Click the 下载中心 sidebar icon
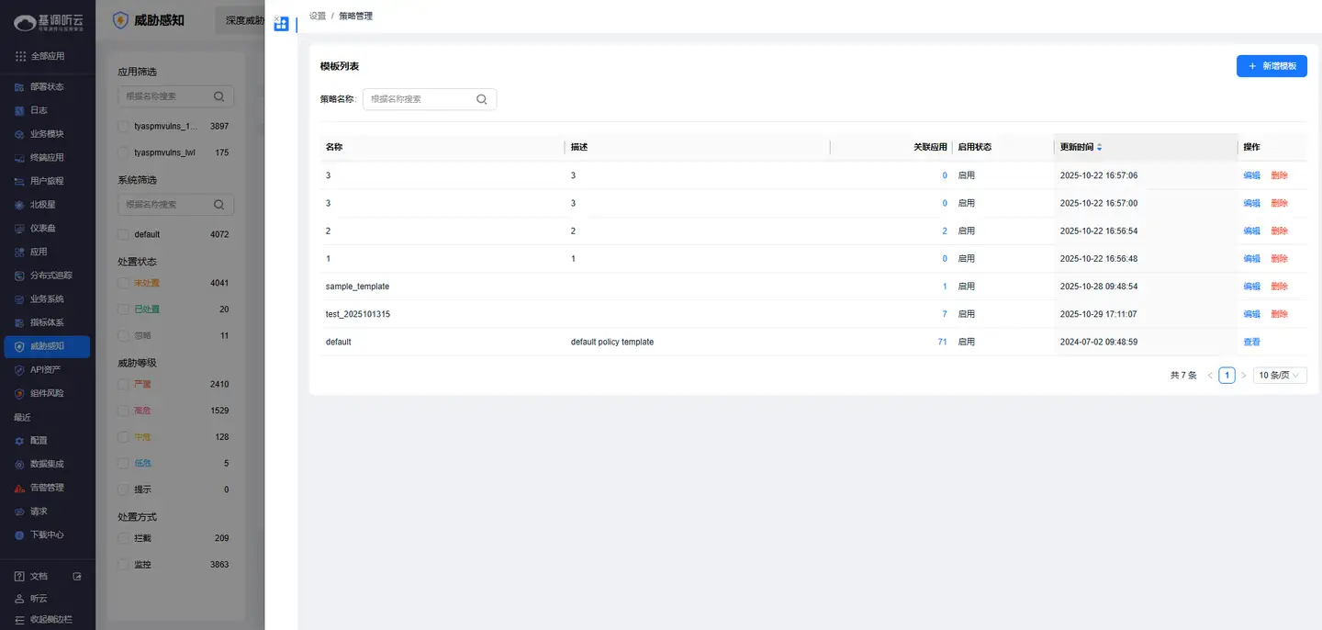Viewport: 1322px width, 630px height. point(19,534)
